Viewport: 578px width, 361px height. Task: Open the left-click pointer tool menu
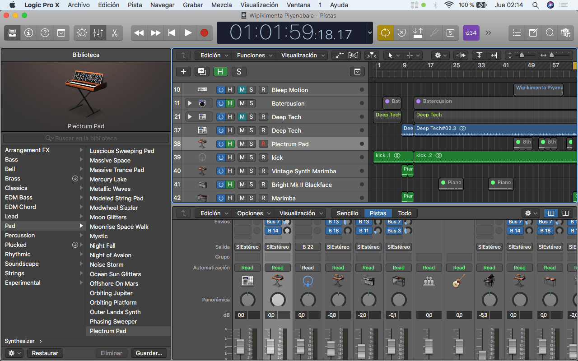click(392, 55)
